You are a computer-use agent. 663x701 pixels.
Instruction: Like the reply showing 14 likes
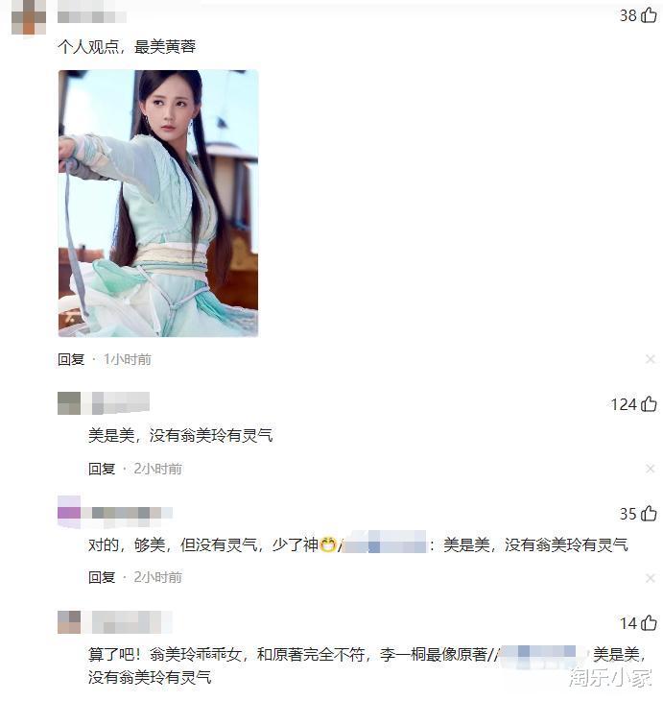click(649, 623)
